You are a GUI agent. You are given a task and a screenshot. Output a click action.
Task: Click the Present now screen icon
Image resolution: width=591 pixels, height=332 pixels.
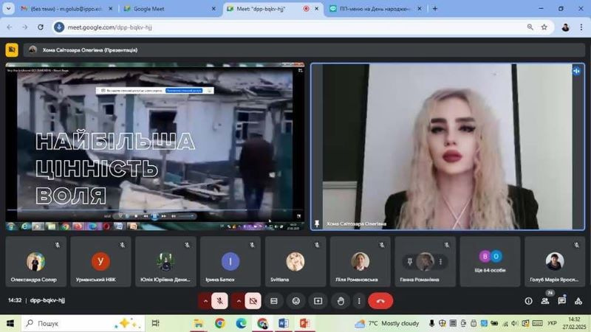[x=318, y=301]
